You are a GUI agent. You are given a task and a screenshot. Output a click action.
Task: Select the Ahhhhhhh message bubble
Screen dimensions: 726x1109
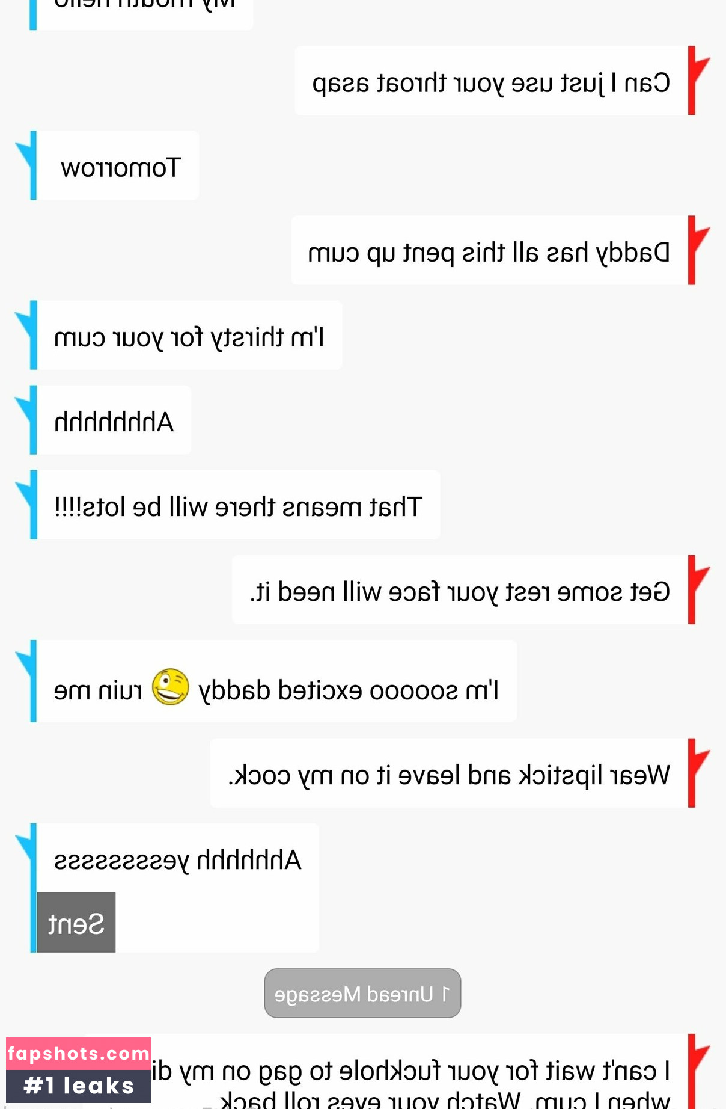point(114,420)
